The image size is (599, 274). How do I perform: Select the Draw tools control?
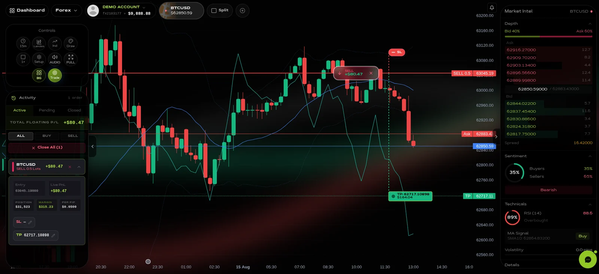coord(70,43)
